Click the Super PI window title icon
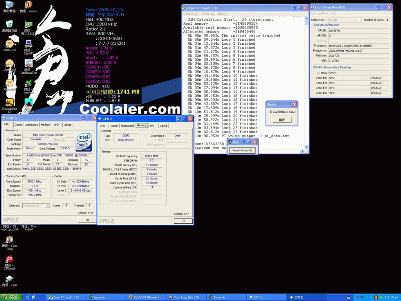The height and width of the screenshot is (301, 401). tap(185, 8)
